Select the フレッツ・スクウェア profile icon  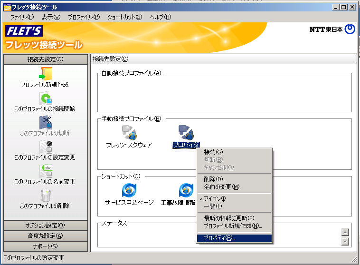129,132
